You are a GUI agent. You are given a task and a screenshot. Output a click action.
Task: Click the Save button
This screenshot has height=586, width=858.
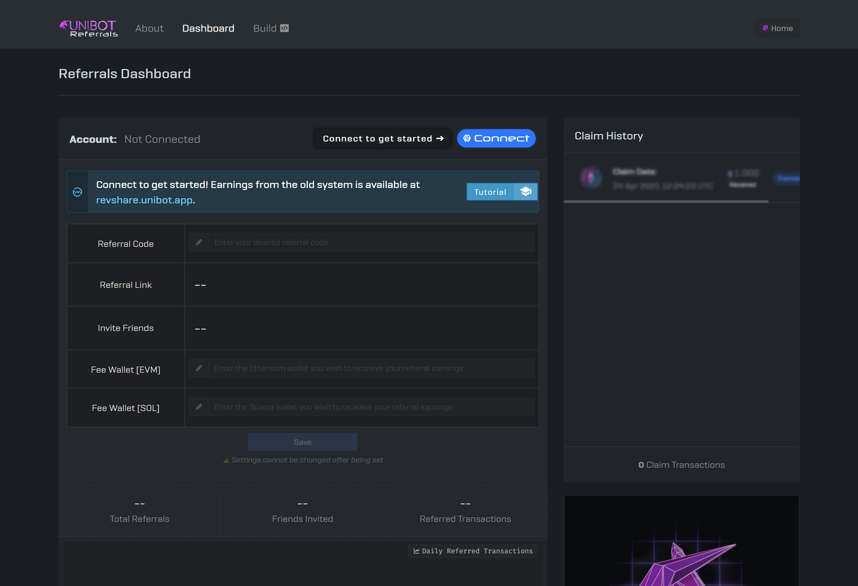[x=302, y=442]
